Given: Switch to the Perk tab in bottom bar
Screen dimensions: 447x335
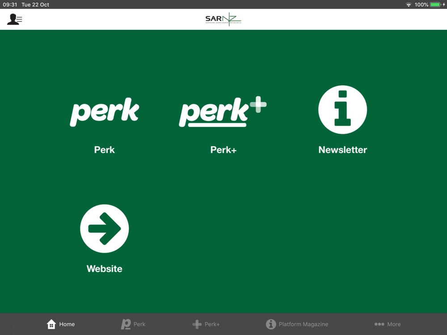Looking at the screenshot, I should (x=133, y=324).
